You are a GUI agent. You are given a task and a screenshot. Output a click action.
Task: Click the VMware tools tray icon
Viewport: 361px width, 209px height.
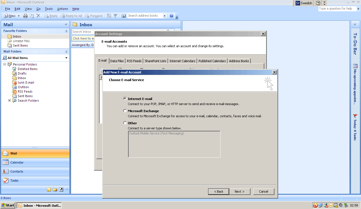click(x=336, y=205)
